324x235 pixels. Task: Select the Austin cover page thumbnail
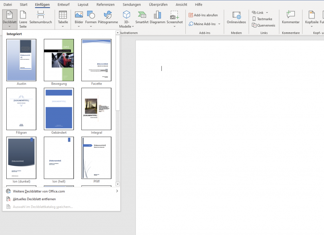click(22, 60)
